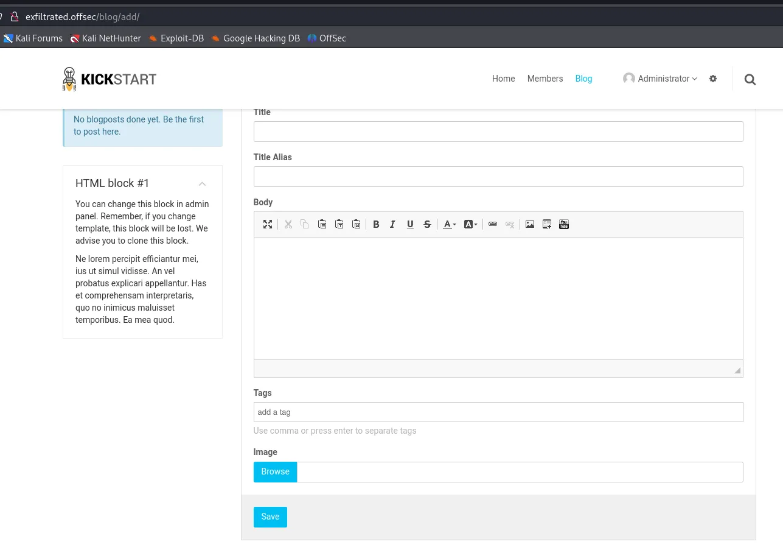The width and height of the screenshot is (783, 547).
Task: Toggle bold formatting
Action: pos(376,224)
